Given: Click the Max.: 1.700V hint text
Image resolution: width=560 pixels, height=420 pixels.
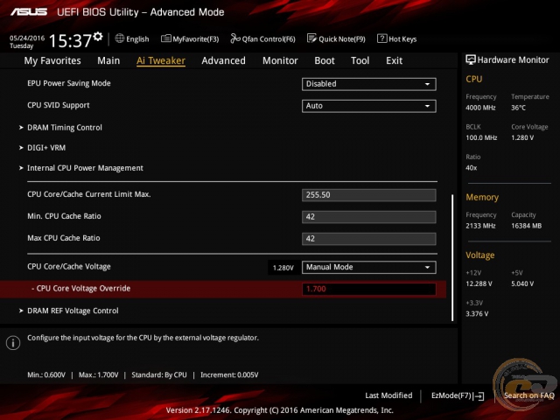Looking at the screenshot, I should pos(98,375).
